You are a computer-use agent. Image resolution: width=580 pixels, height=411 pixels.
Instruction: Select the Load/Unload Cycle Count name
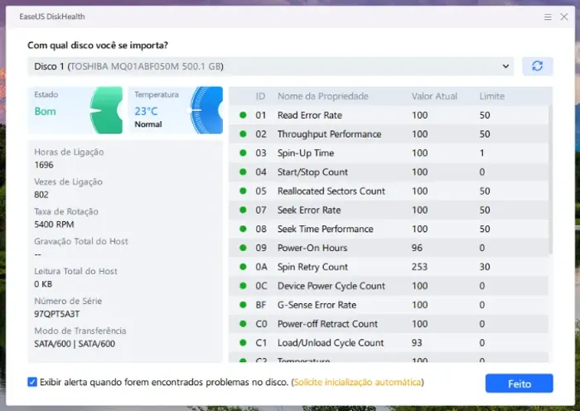pos(331,343)
